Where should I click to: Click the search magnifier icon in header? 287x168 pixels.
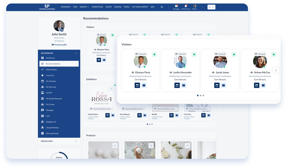[x=162, y=7]
